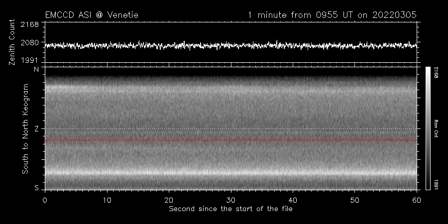This screenshot has height=224, width=448.
Task: Click the 'Z' zenith marker on keogram axis
Action: pos(36,129)
